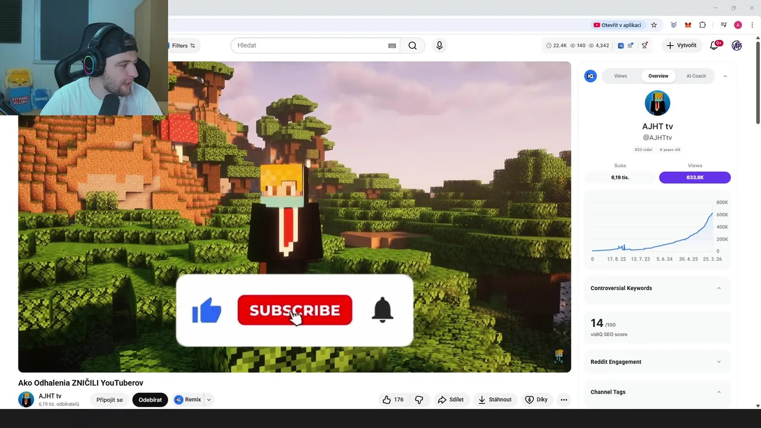The width and height of the screenshot is (761, 428).
Task: Open the Chrome profile avatar
Action: (738, 25)
